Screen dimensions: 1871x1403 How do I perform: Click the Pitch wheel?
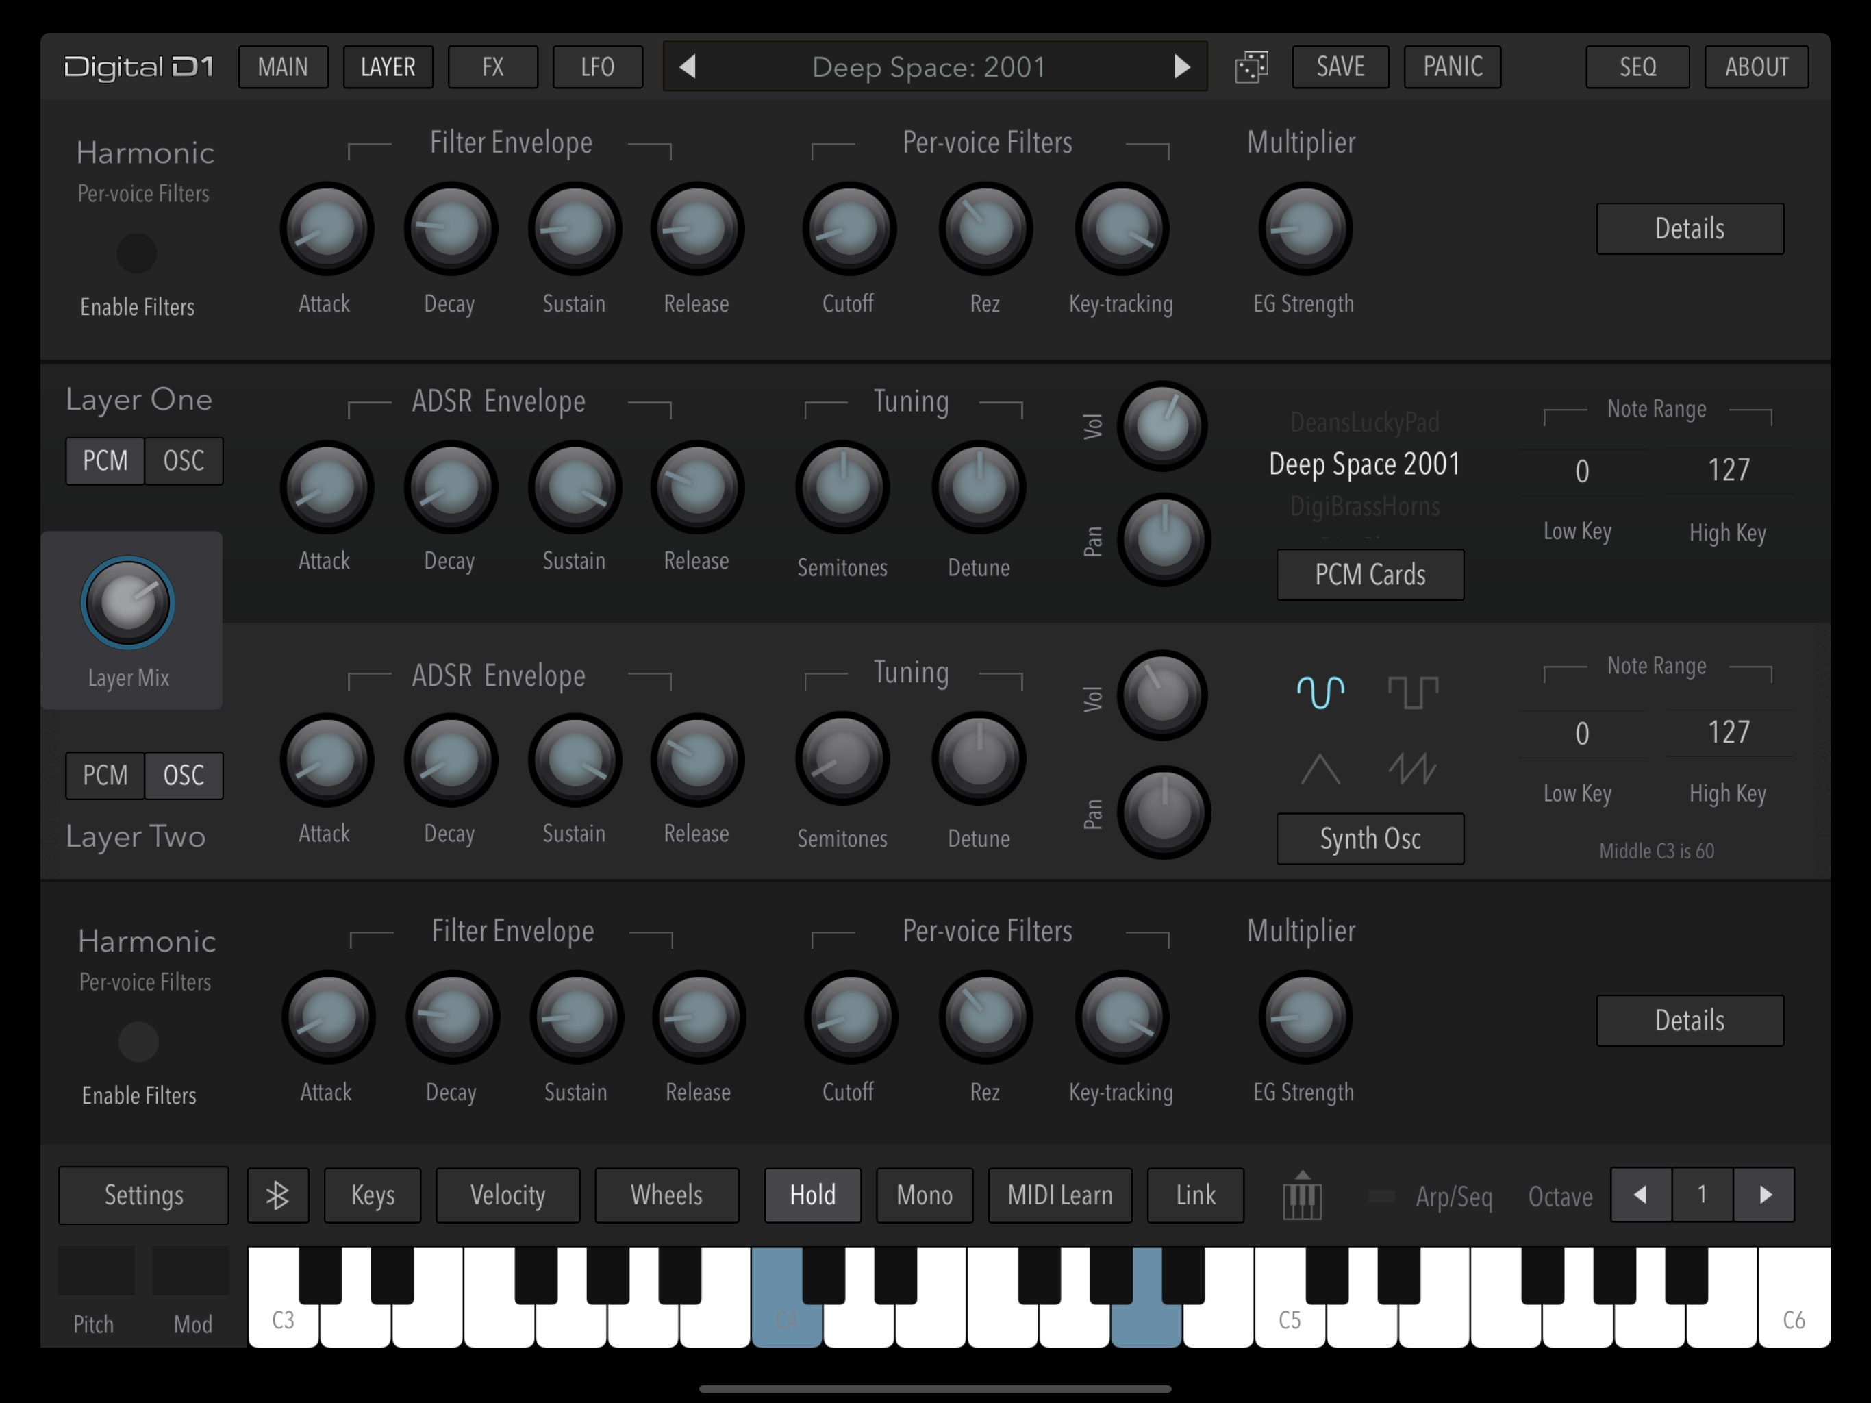tap(97, 1270)
